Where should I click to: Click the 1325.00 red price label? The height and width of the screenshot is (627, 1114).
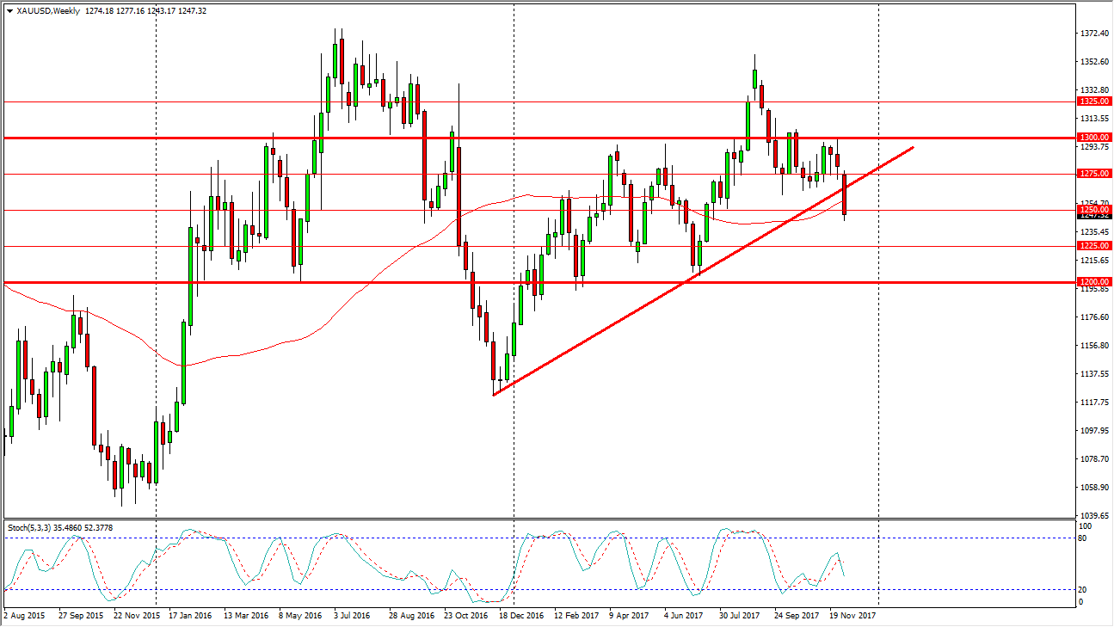tap(1093, 101)
